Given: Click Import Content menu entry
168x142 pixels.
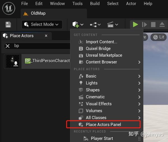Looking at the screenshot, I should coord(101,42).
